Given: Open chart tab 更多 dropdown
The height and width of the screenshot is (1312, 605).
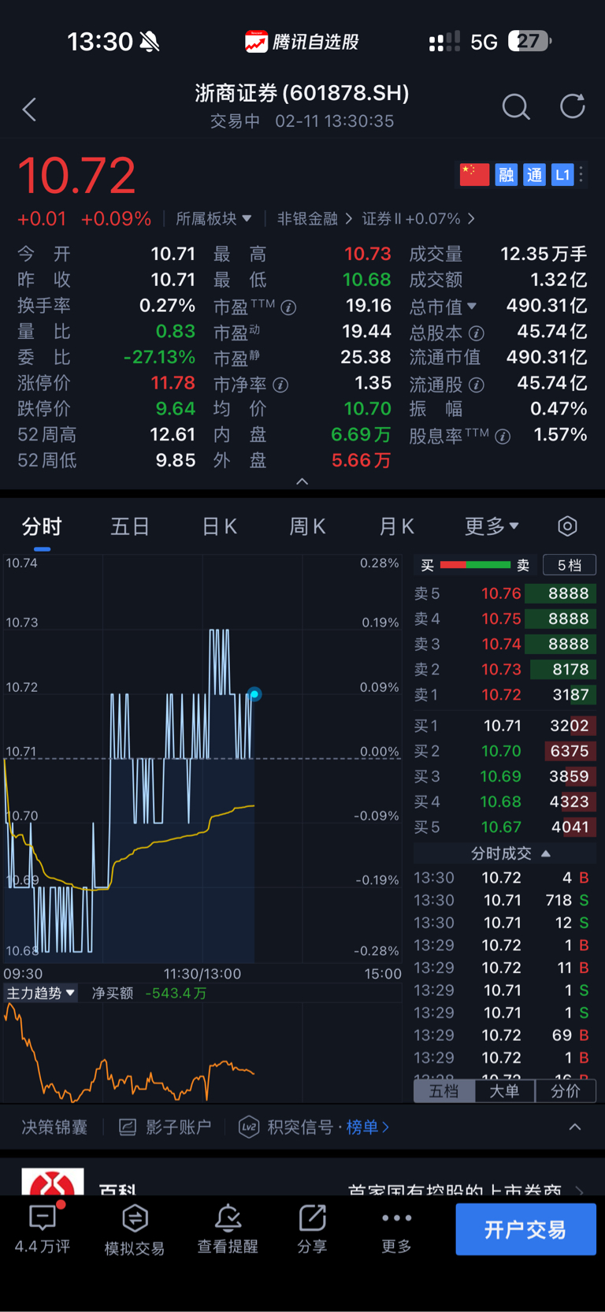Looking at the screenshot, I should click(x=492, y=526).
